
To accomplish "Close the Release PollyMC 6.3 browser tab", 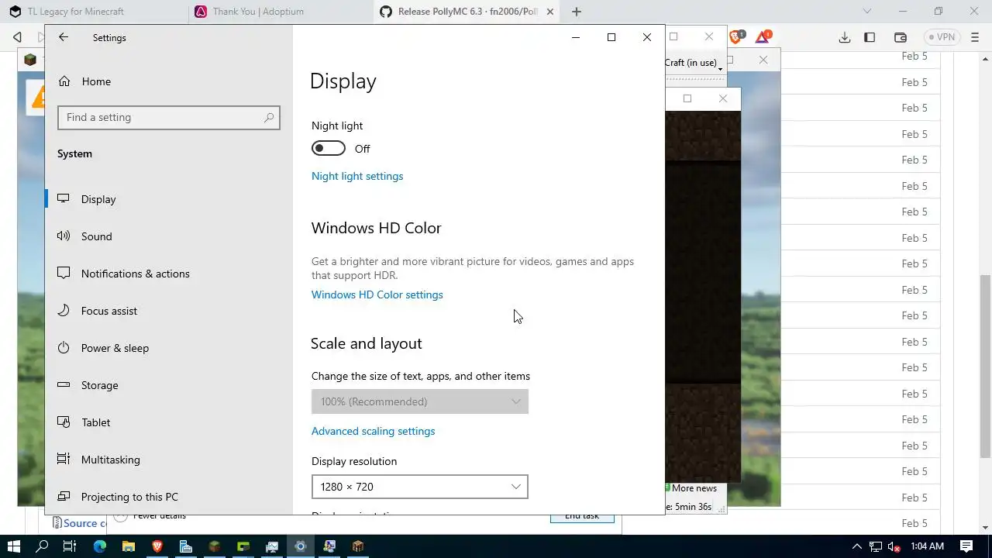I will click(x=550, y=12).
